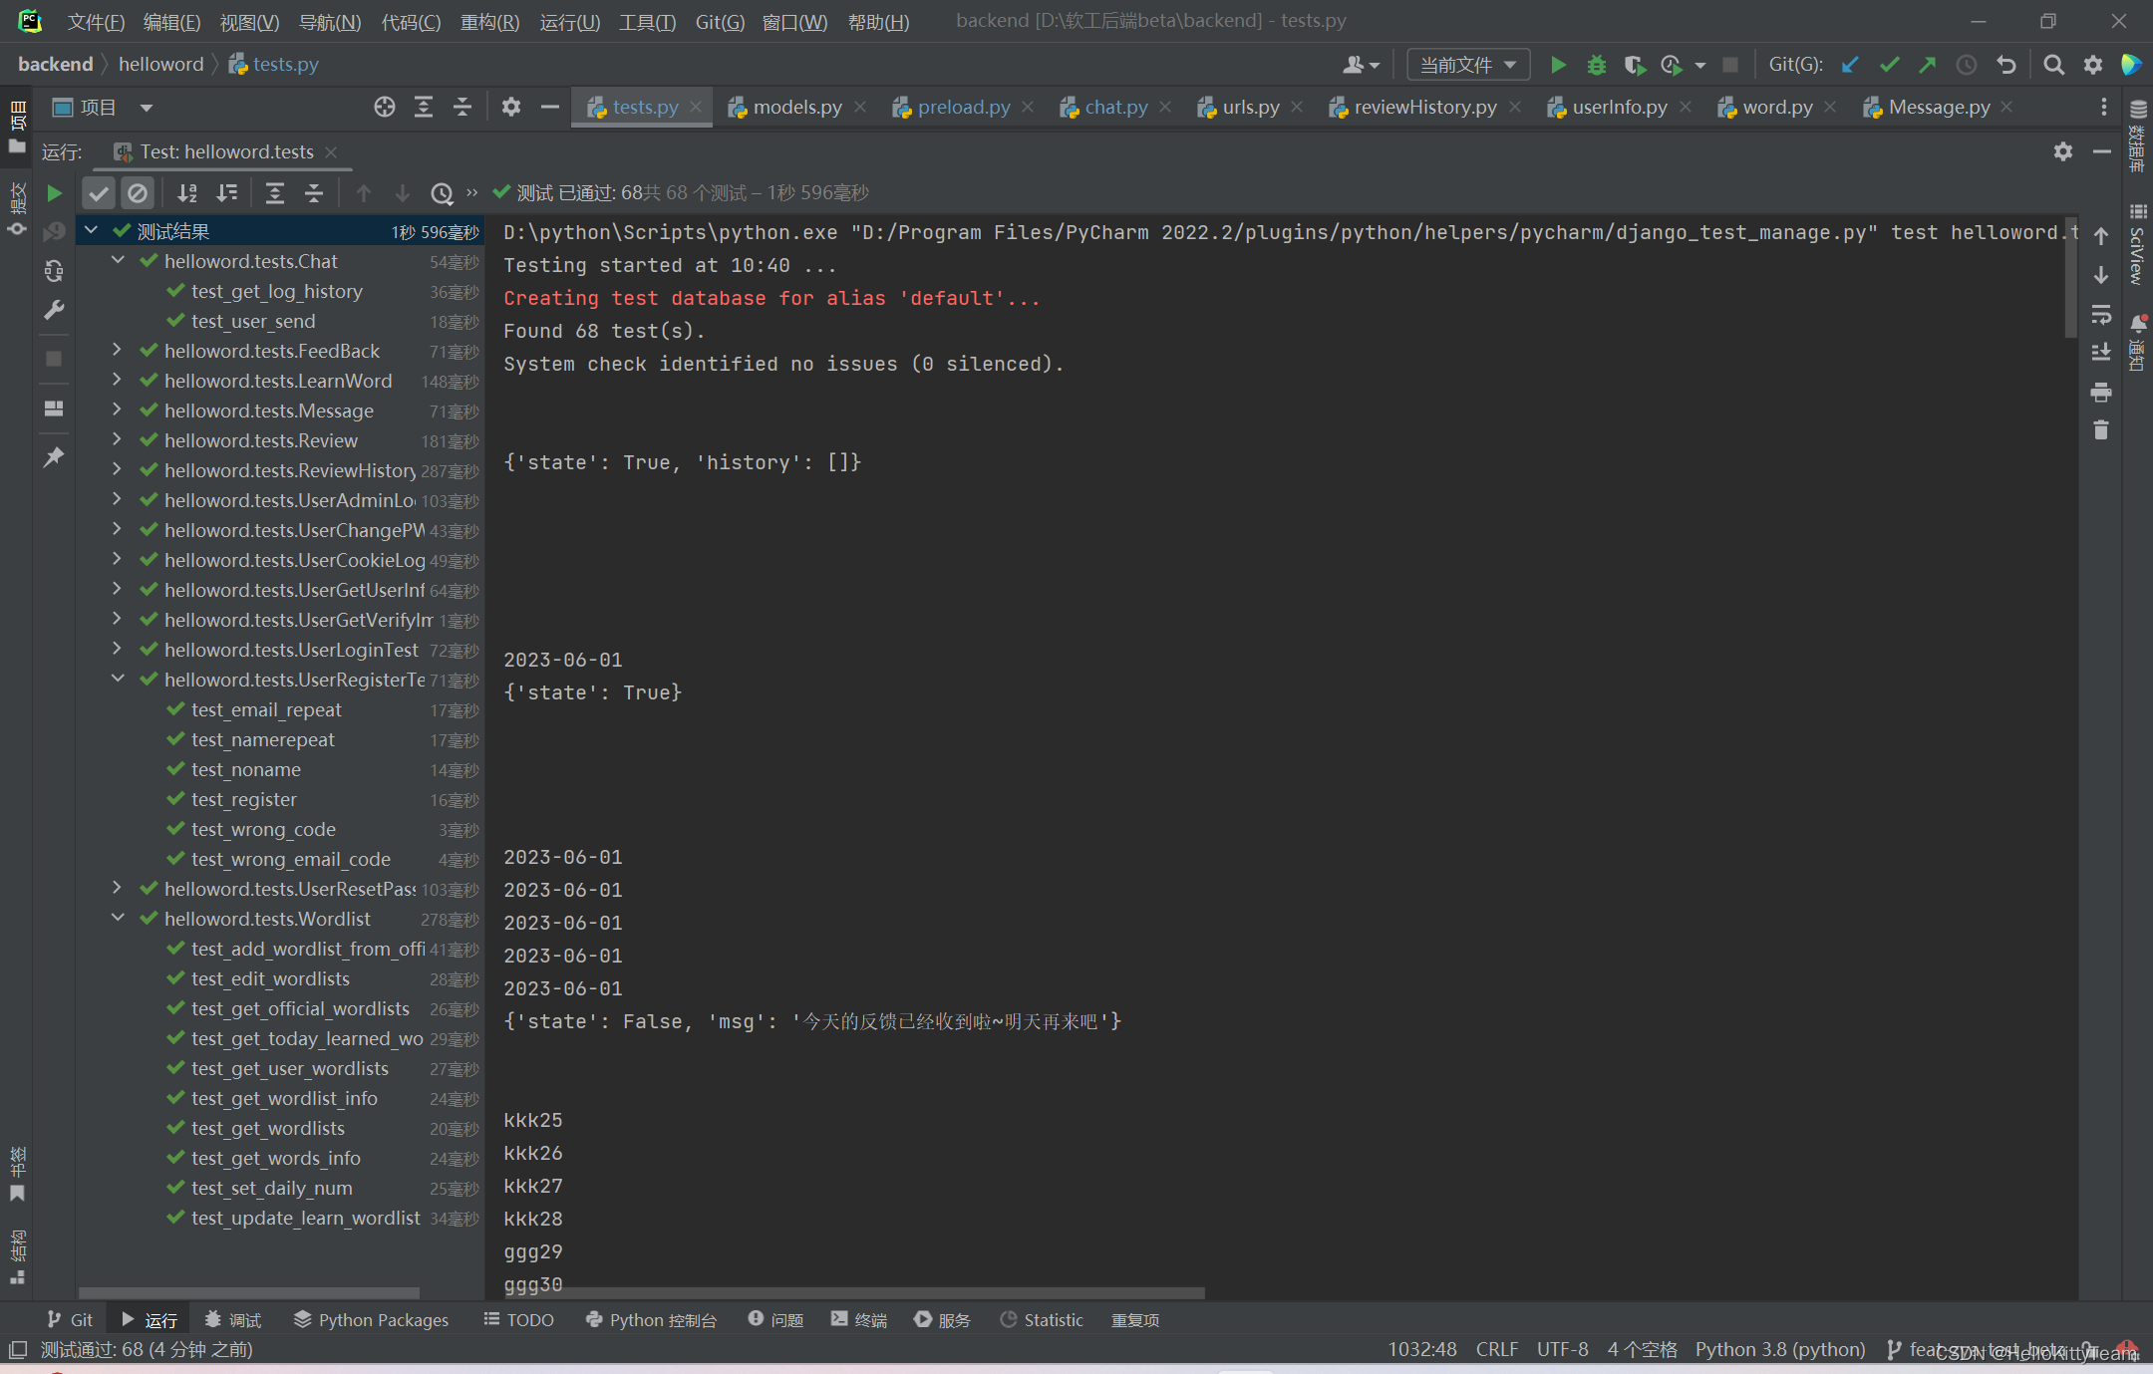Open the 通知 notifications panel
Viewport: 2153px width, 1374px height.
coord(2138,342)
